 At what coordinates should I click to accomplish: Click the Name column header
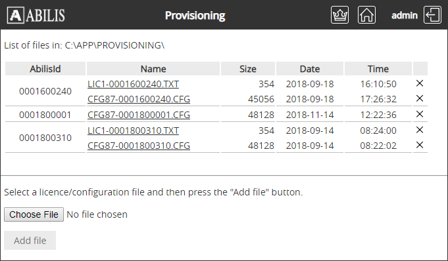point(153,69)
